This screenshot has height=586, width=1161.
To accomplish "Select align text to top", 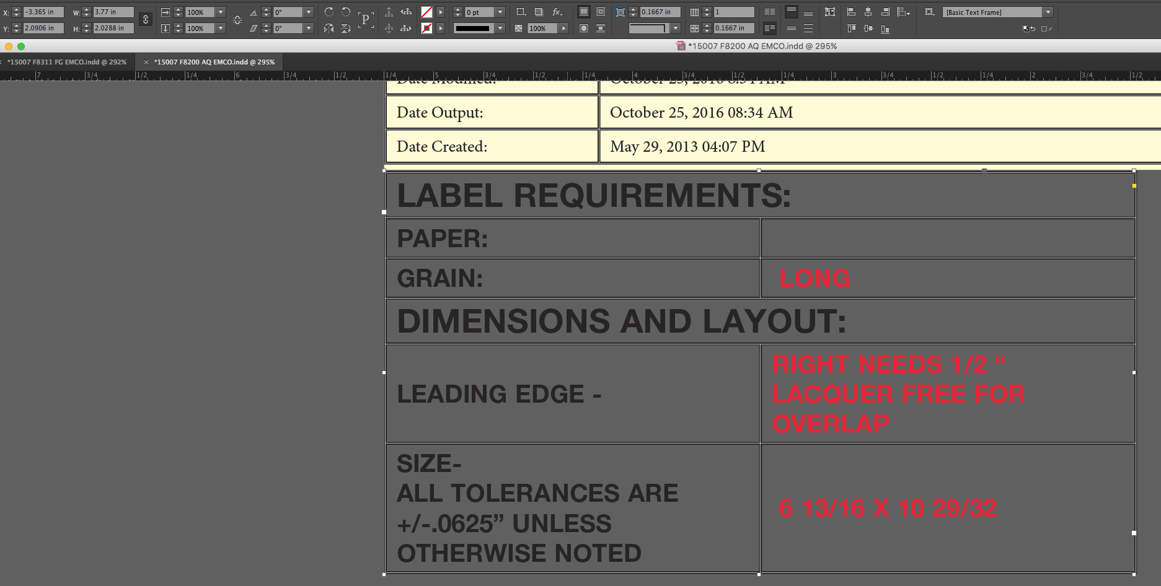I will (x=792, y=12).
